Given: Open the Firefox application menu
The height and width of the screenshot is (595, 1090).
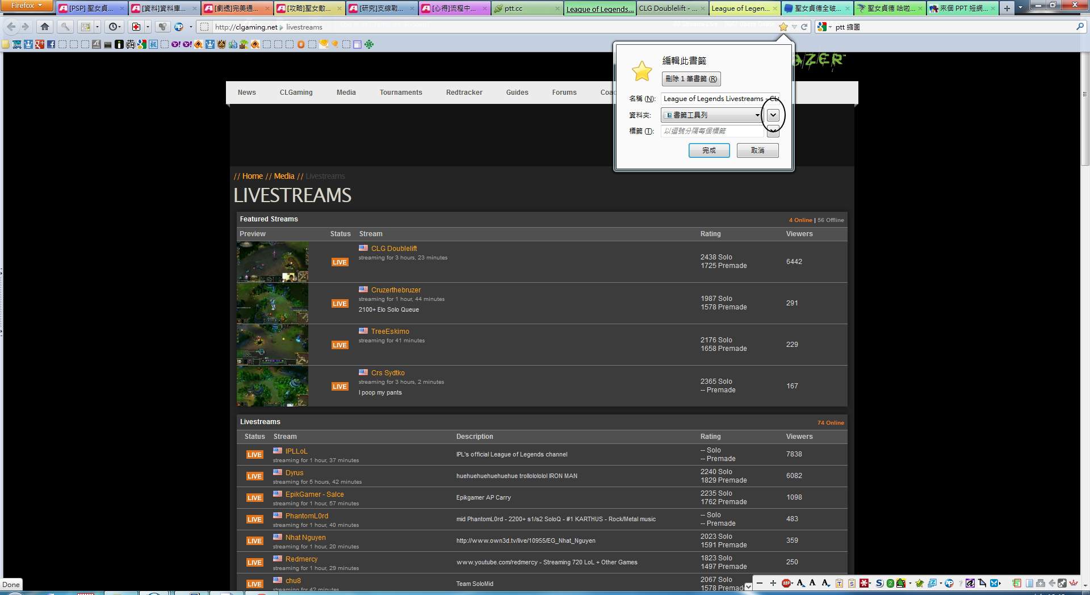Looking at the screenshot, I should pos(26,6).
